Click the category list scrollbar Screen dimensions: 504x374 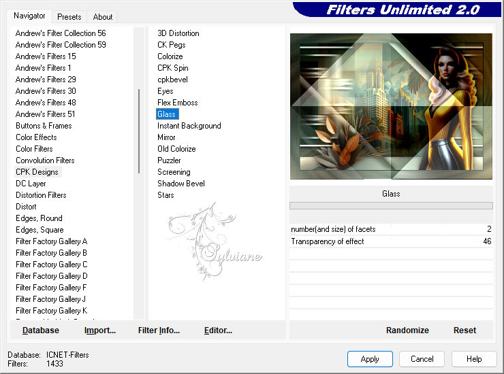139,131
